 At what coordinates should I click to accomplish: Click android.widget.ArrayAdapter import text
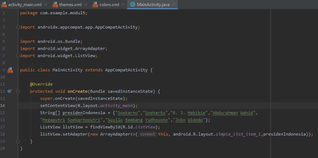[x=72, y=49]
